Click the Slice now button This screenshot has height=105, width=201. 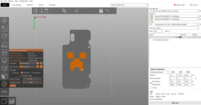tap(175, 103)
